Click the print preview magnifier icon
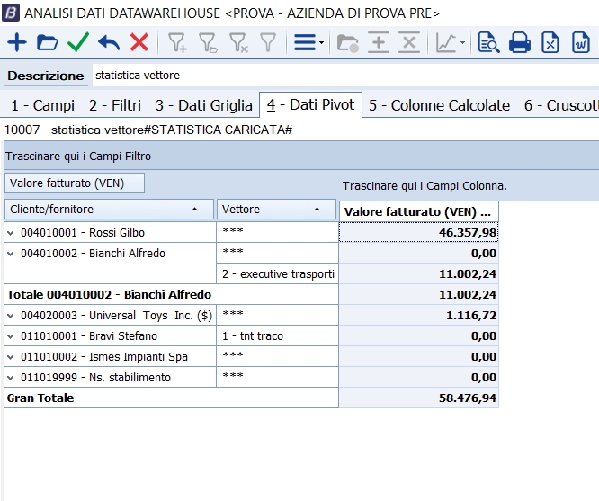 [x=488, y=42]
